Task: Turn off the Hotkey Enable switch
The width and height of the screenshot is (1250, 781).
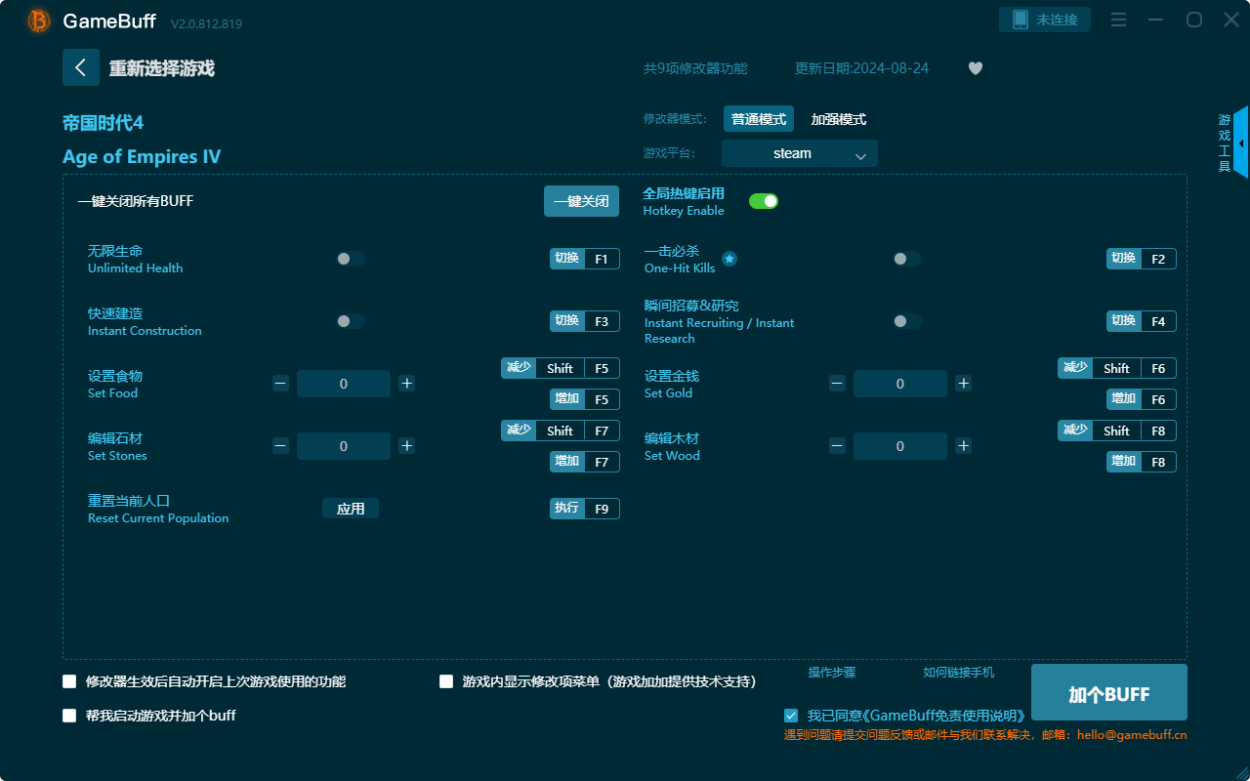Action: pyautogui.click(x=763, y=200)
